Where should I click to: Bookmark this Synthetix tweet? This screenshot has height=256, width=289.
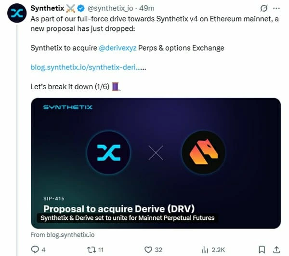click(x=262, y=249)
